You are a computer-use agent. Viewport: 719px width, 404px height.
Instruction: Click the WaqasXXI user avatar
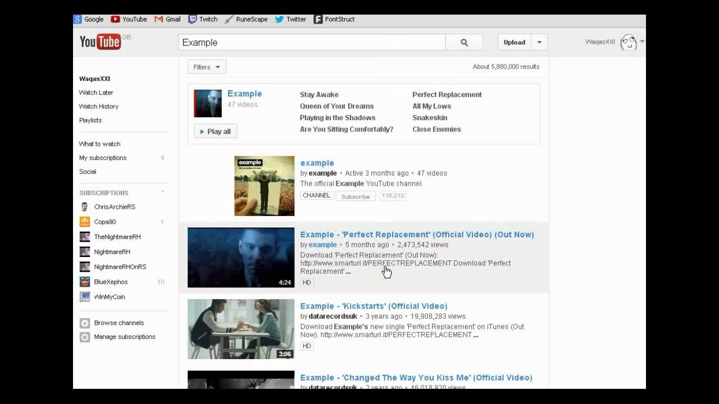click(x=629, y=42)
